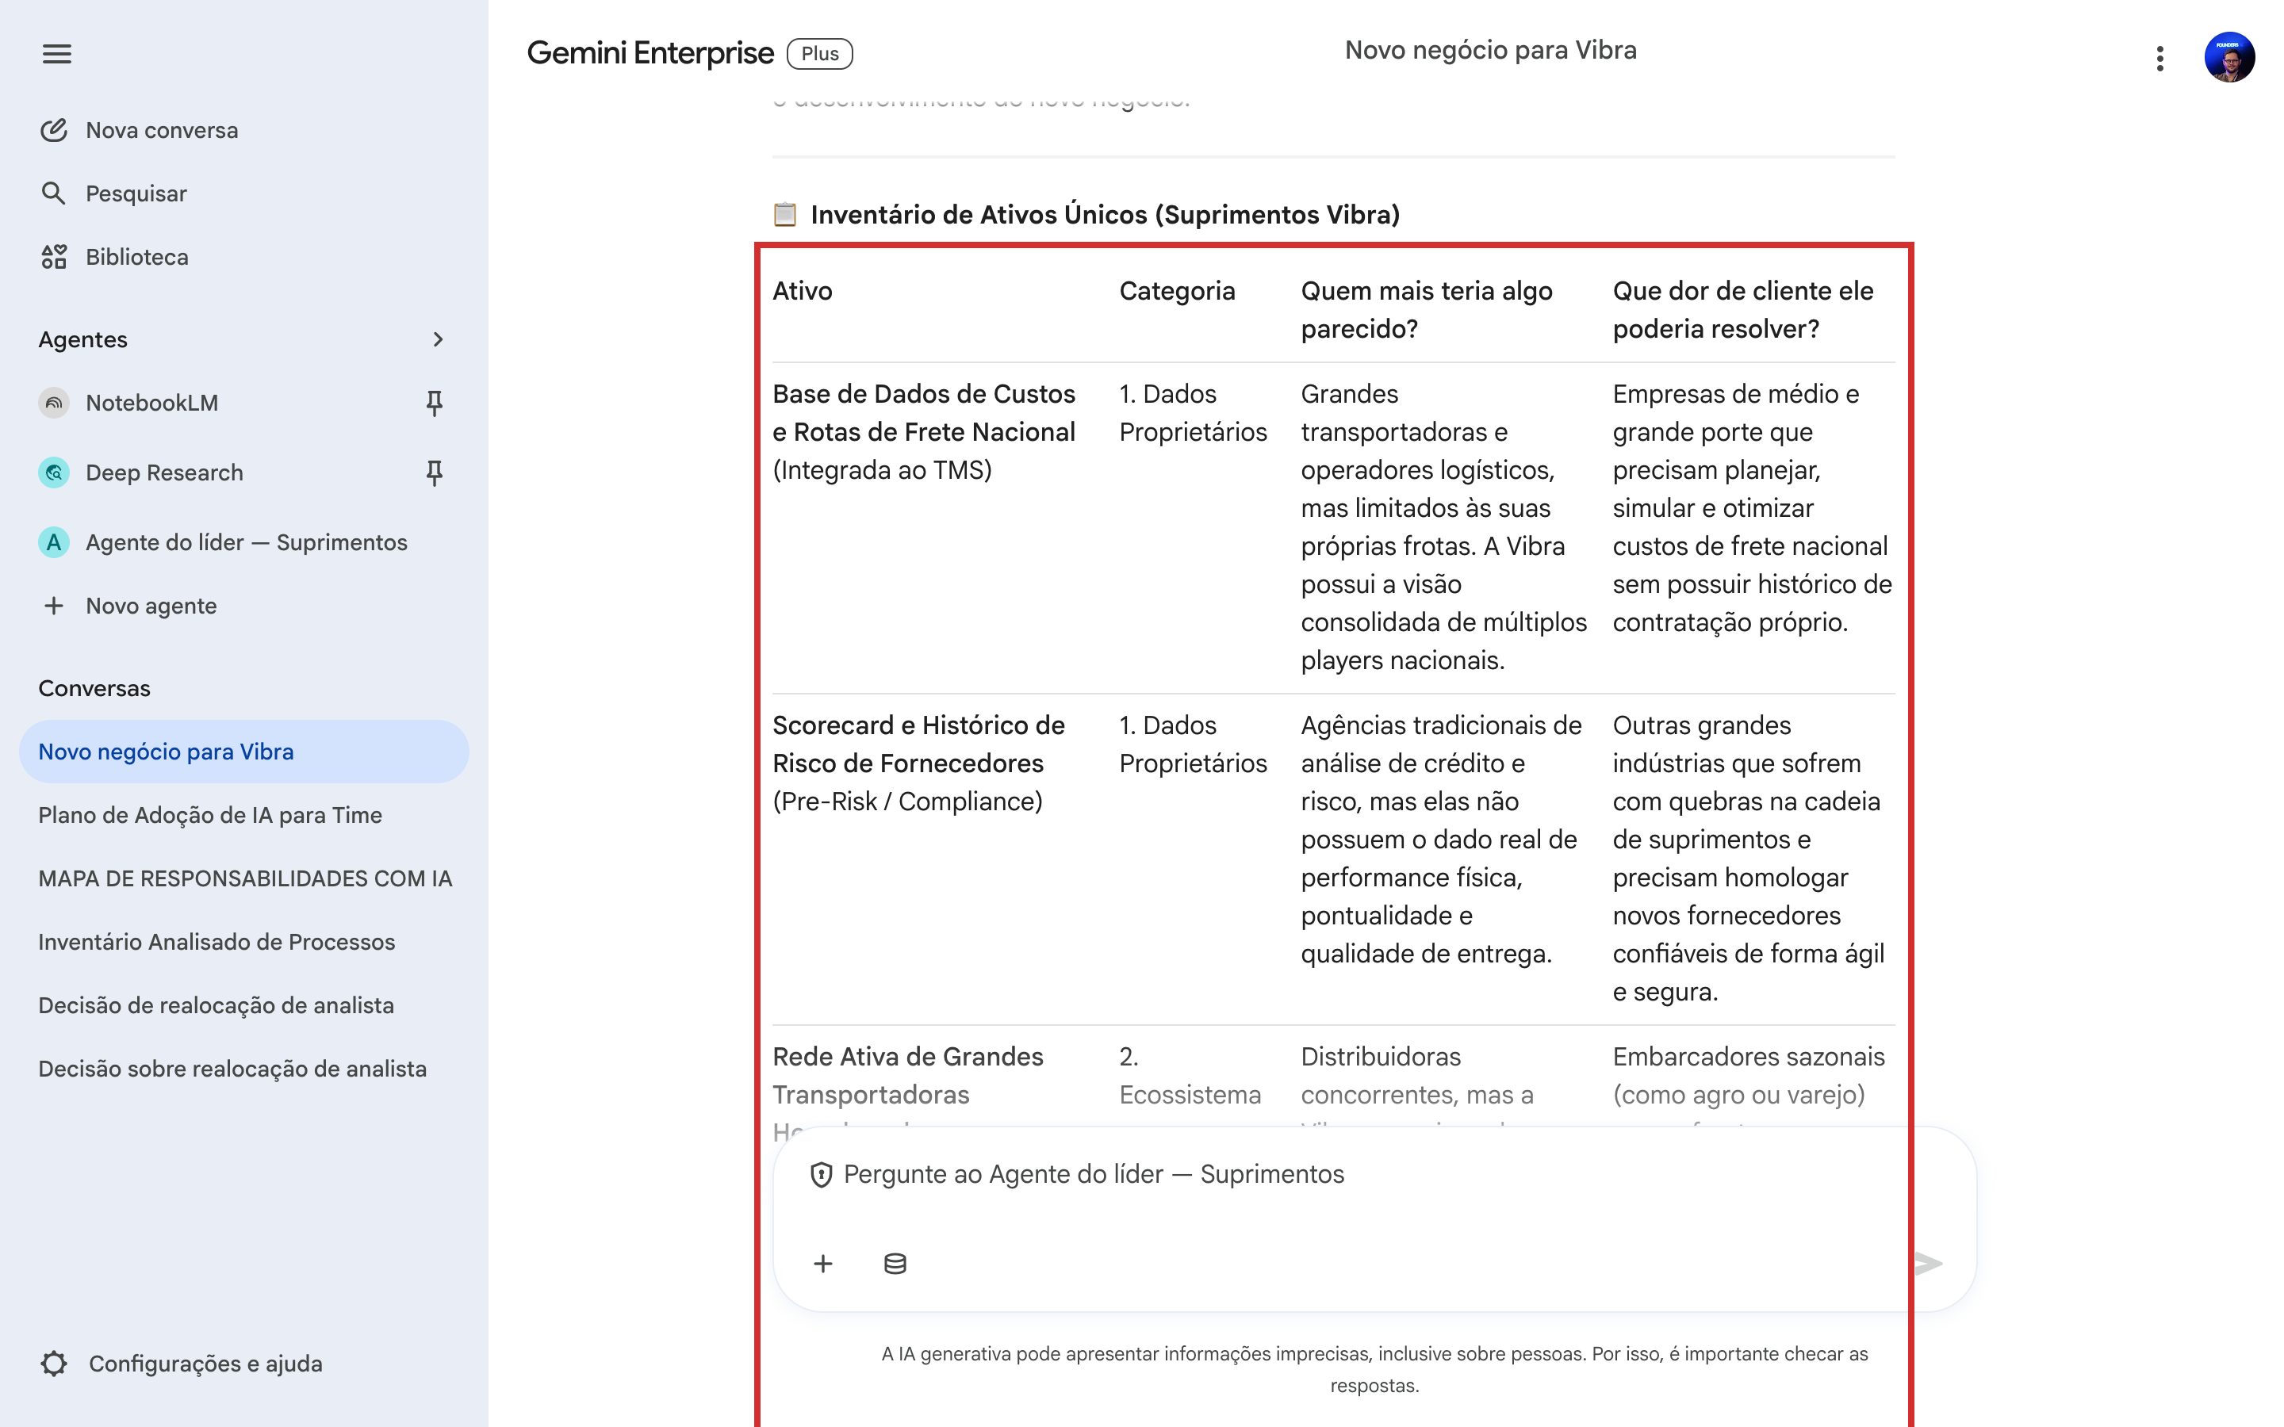Click the Agente do líder avatar icon

54,543
